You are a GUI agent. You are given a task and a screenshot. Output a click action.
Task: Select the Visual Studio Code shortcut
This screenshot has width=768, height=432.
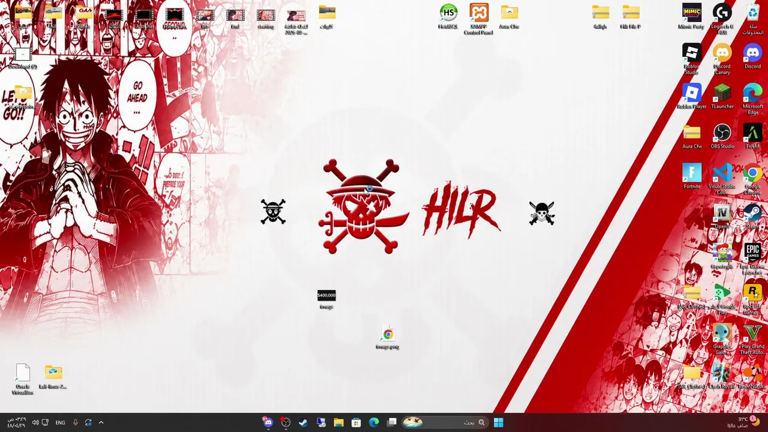pyautogui.click(x=722, y=179)
